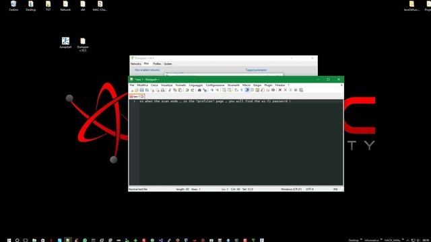Viewport: 431px width, 242px height.
Task: Open the Strumenti menu
Action: pos(234,85)
